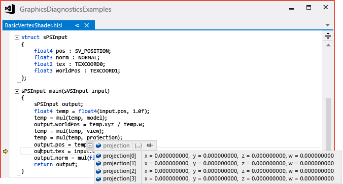Pin the BasicVertexShader.hlsl tab
Image resolution: width=343 pixels, height=184 pixels.
pos(77,25)
